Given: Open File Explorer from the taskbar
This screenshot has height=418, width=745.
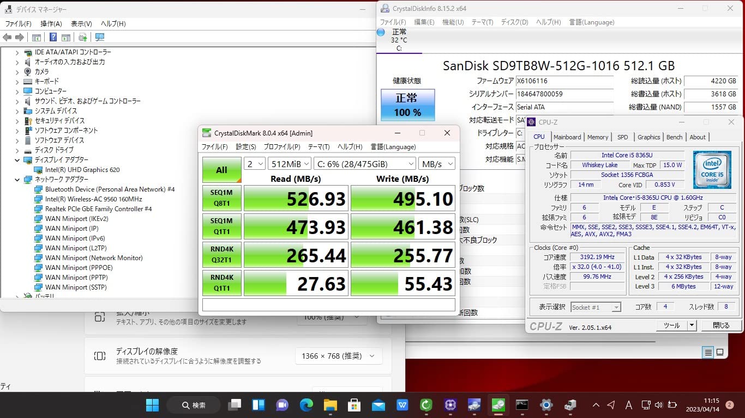Looking at the screenshot, I should [x=330, y=405].
